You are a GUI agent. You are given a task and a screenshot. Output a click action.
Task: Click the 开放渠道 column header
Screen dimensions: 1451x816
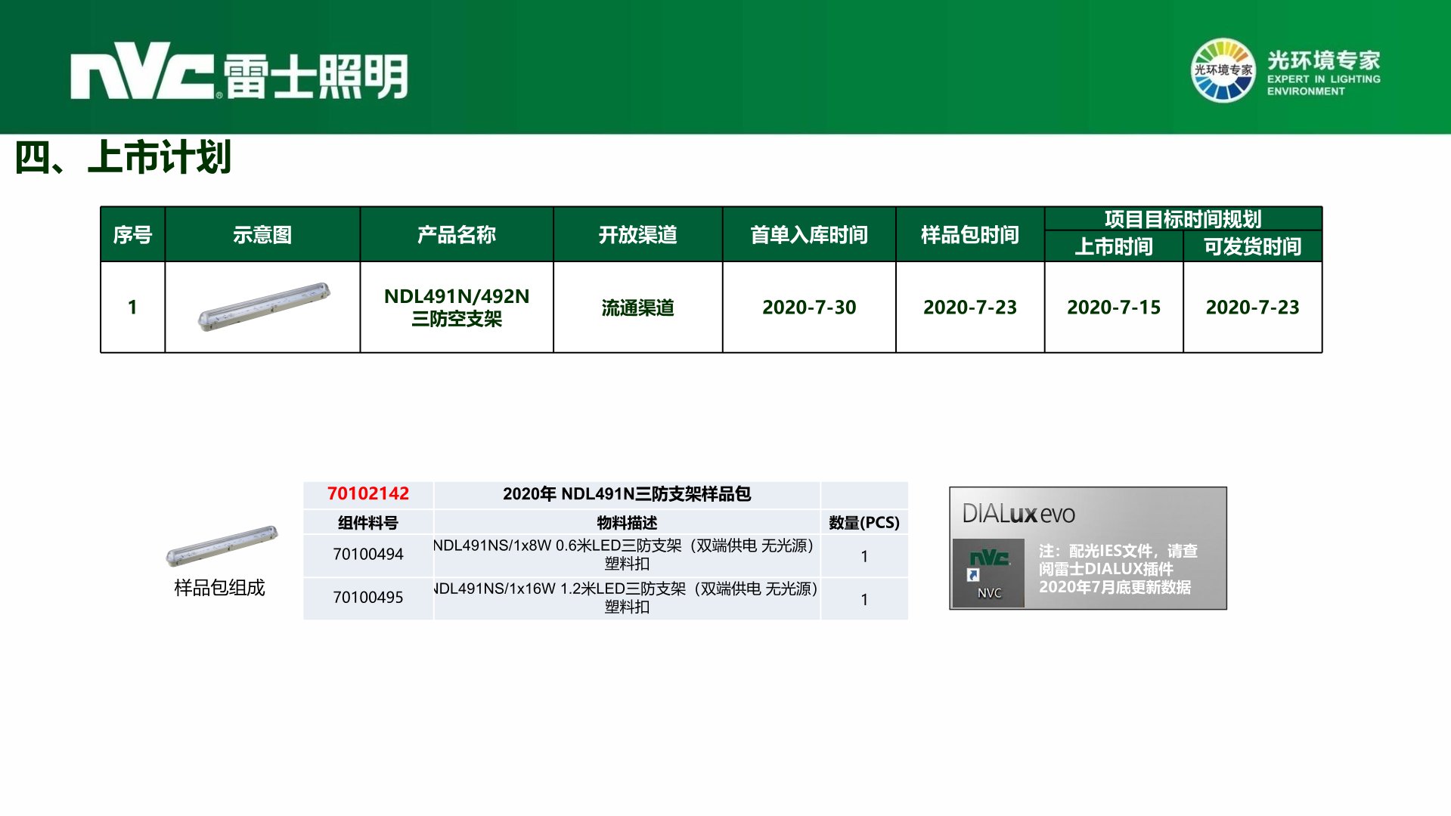(637, 235)
